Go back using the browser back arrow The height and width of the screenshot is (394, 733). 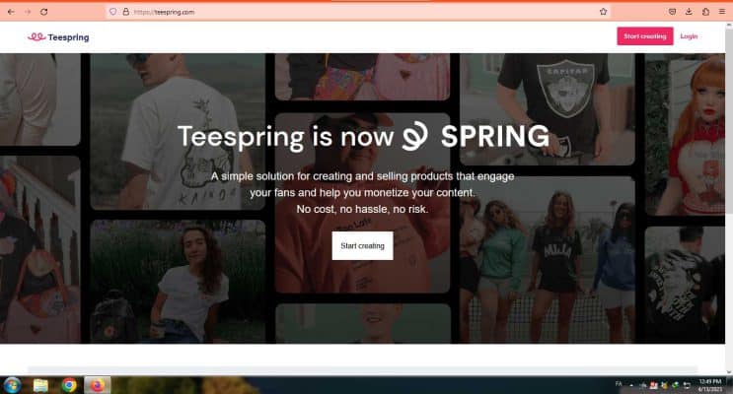click(11, 12)
